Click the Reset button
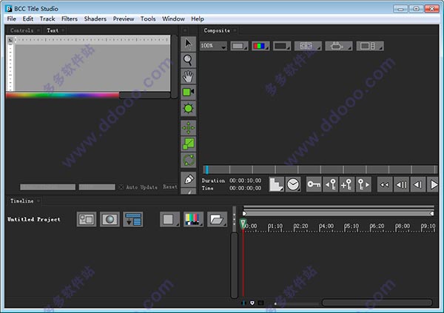 (x=170, y=186)
